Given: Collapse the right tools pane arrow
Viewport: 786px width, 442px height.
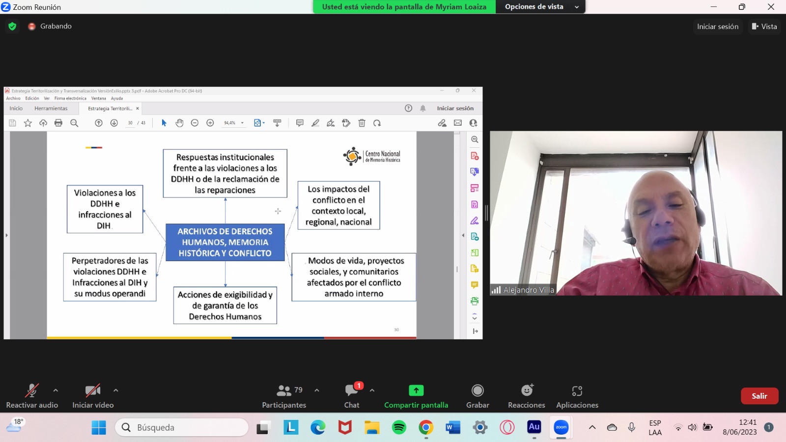Looking at the screenshot, I should tap(463, 235).
